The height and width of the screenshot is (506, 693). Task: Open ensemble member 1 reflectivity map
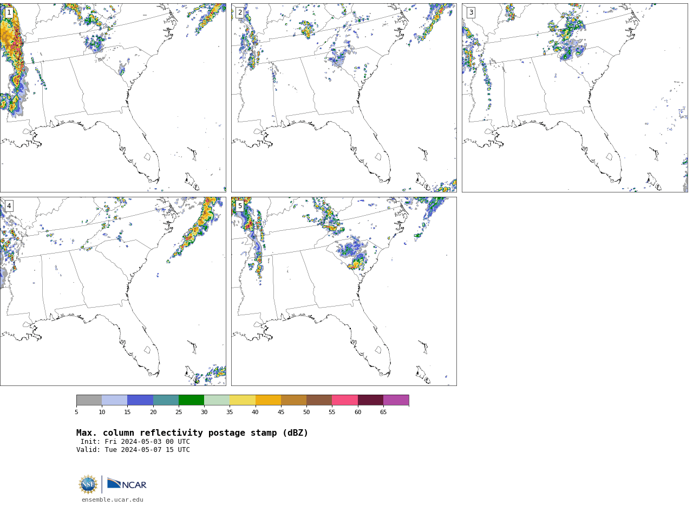click(x=113, y=98)
